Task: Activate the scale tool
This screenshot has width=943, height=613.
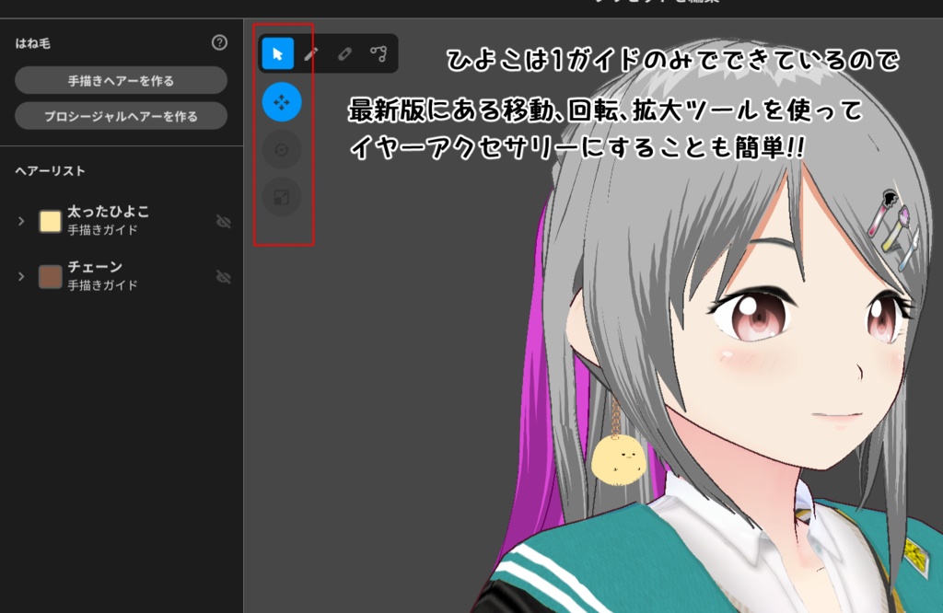Action: [x=280, y=195]
